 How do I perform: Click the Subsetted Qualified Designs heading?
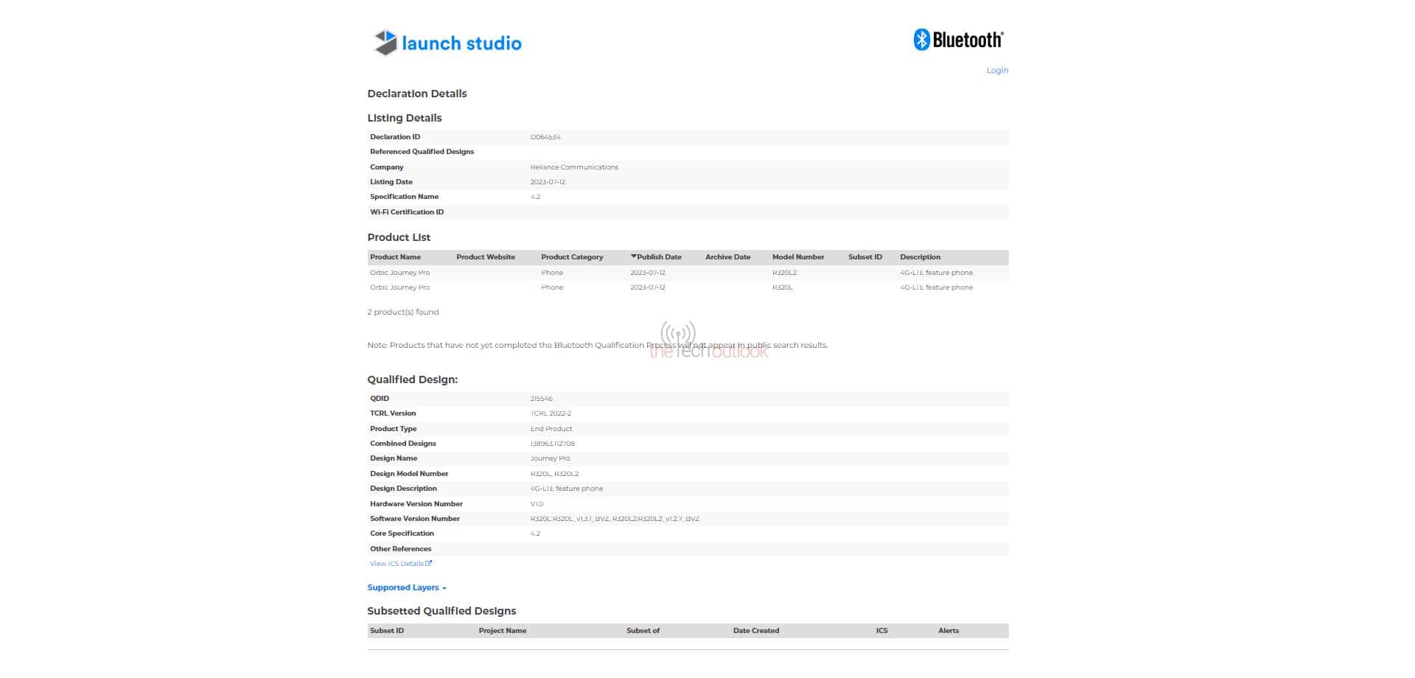pos(441,611)
